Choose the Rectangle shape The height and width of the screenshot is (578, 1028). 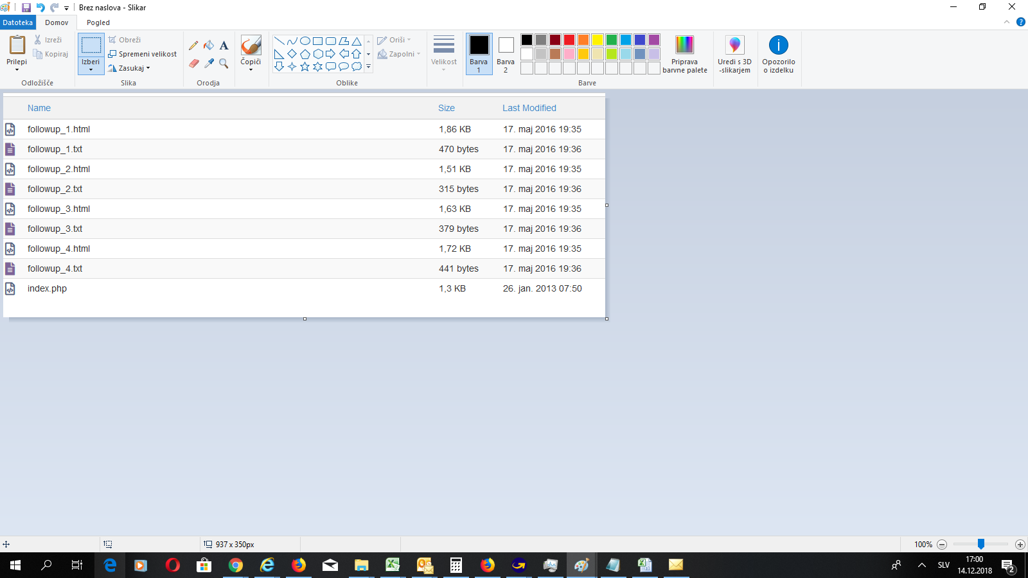tap(317, 41)
